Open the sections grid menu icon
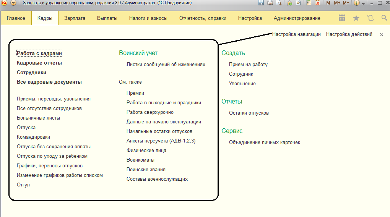This screenshot has width=390, height=217. pyautogui.click(x=342, y=18)
